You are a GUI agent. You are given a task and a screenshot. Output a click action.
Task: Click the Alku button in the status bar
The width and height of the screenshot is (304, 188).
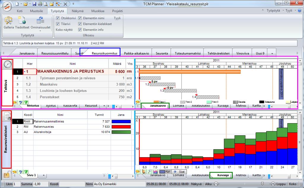click(x=208, y=184)
